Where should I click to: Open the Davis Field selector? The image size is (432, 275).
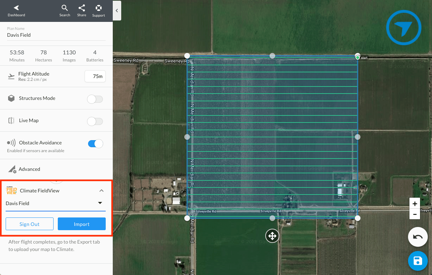[x=100, y=203]
